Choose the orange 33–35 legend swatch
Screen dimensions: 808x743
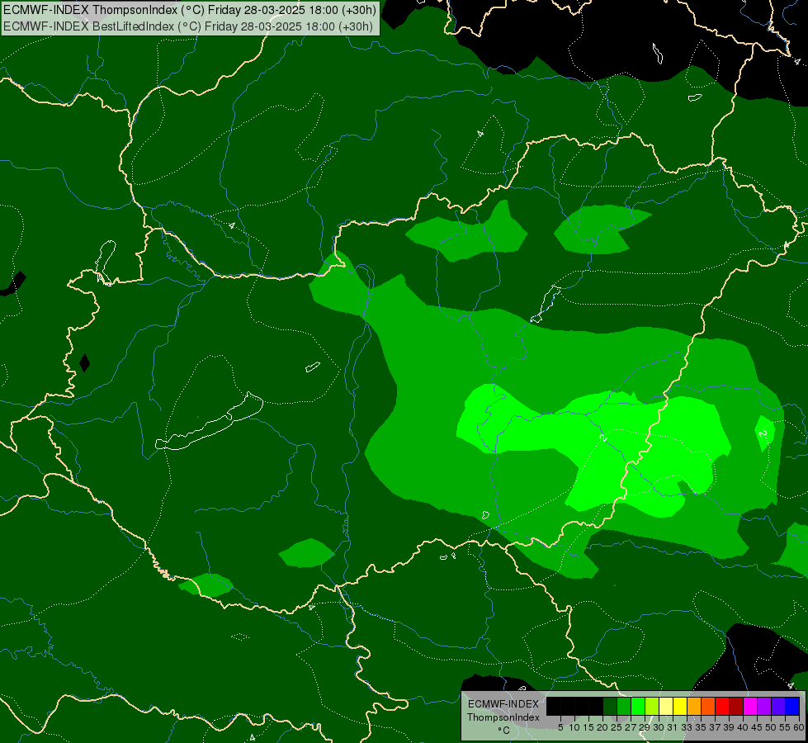[693, 706]
